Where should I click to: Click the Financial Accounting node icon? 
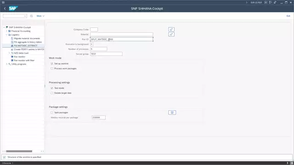(9, 31)
